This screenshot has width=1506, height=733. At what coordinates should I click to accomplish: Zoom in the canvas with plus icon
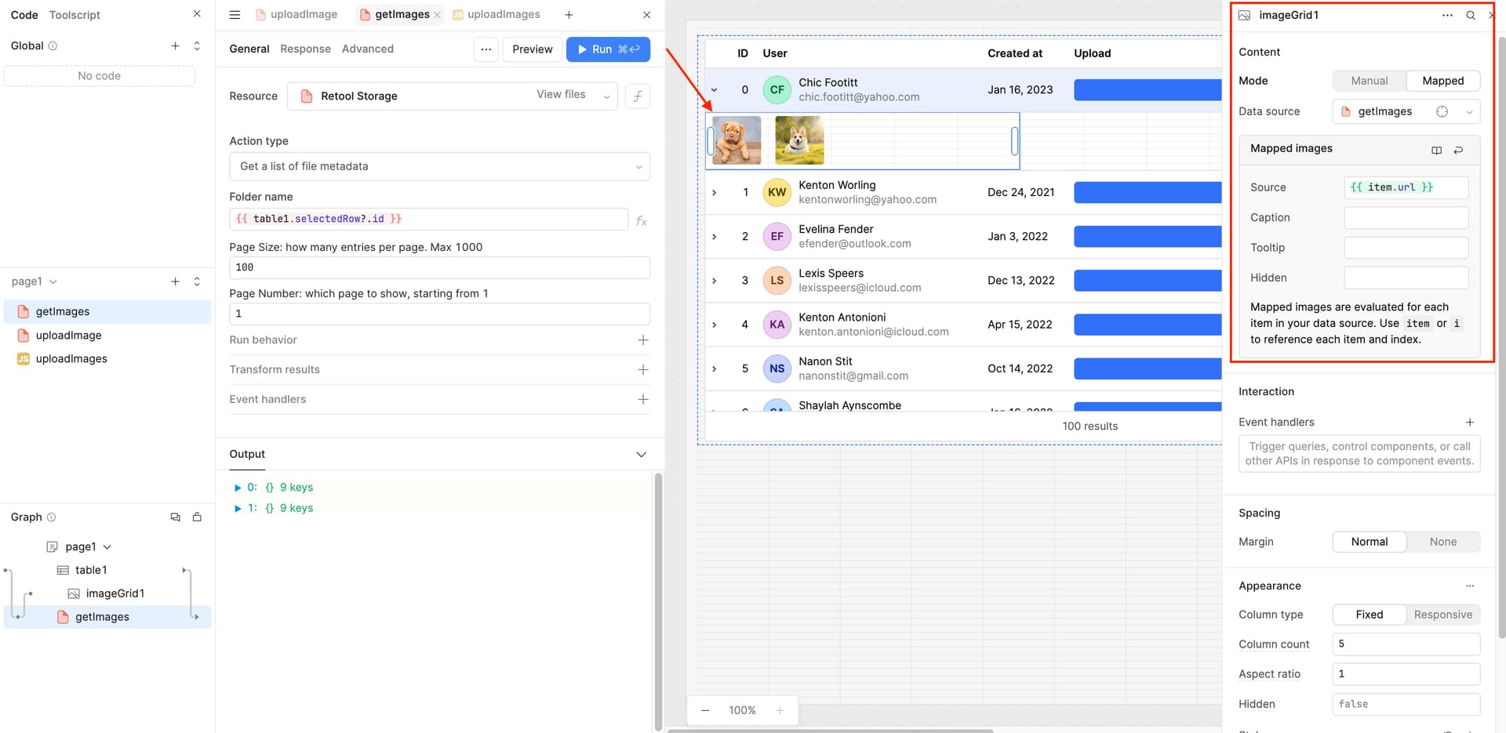click(780, 710)
